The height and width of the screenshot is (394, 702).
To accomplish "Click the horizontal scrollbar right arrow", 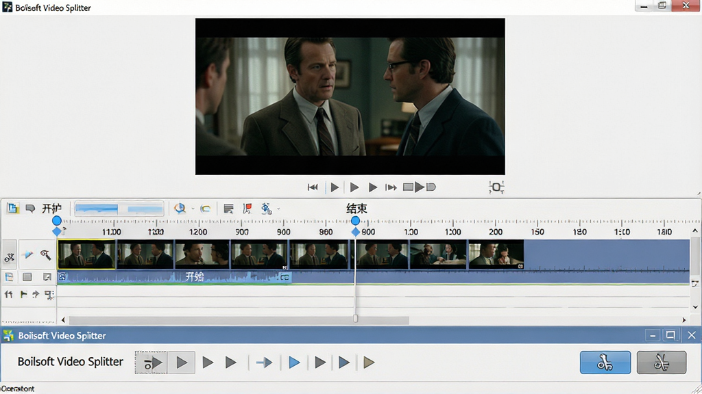I will point(684,320).
